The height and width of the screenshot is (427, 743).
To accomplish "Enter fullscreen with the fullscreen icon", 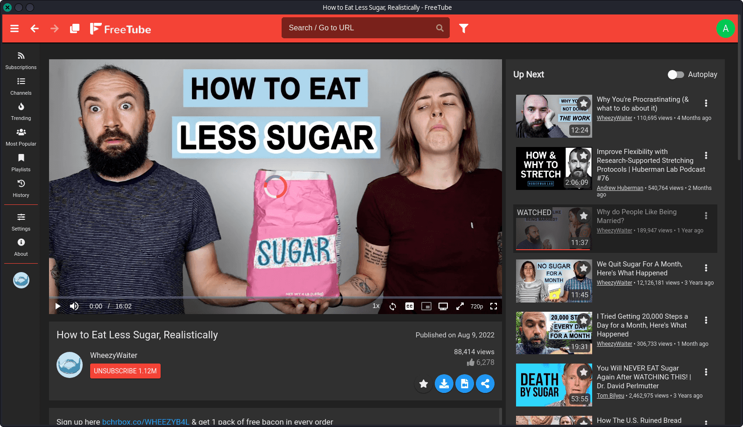I will point(494,306).
